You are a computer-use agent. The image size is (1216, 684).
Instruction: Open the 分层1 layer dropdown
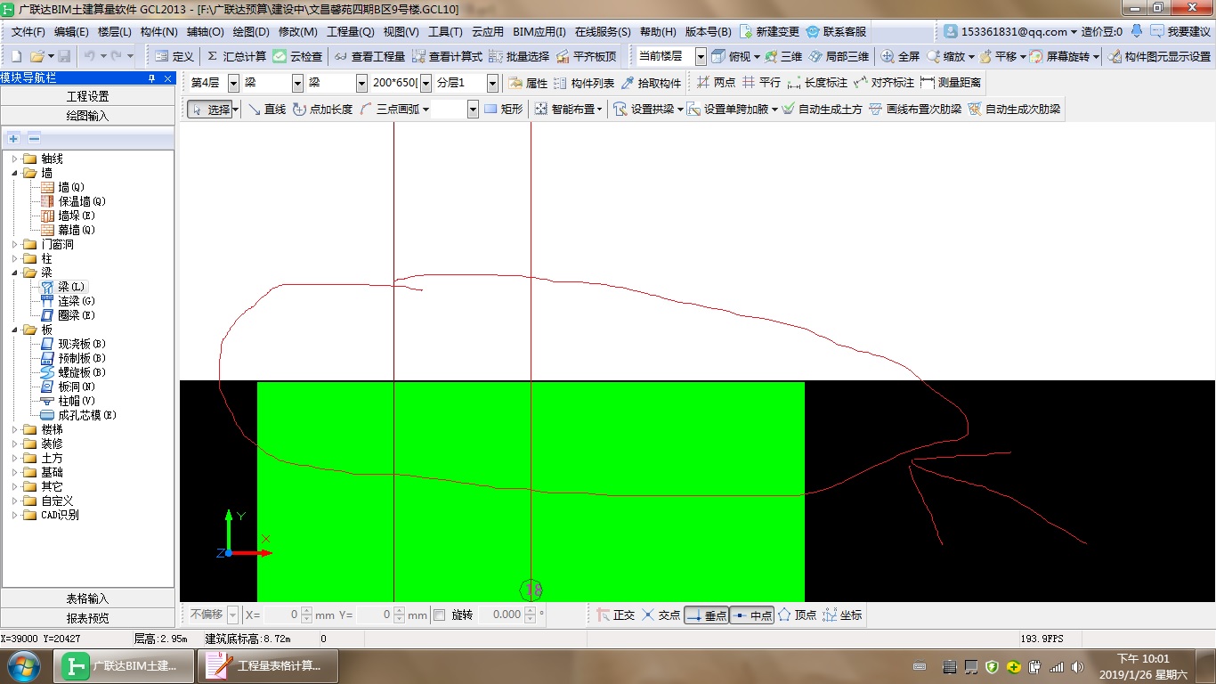coord(492,83)
